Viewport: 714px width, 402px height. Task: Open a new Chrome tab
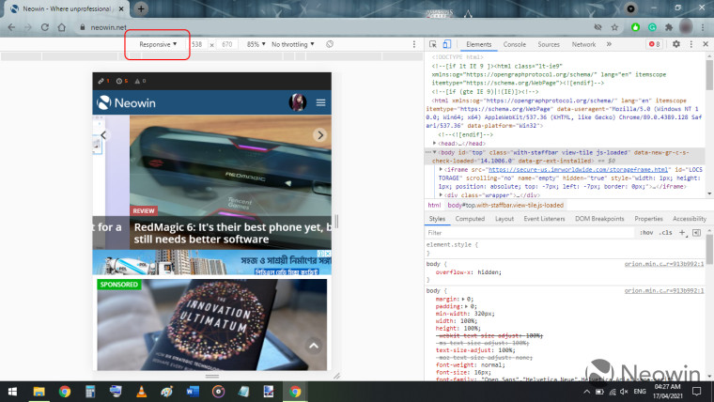141,8
